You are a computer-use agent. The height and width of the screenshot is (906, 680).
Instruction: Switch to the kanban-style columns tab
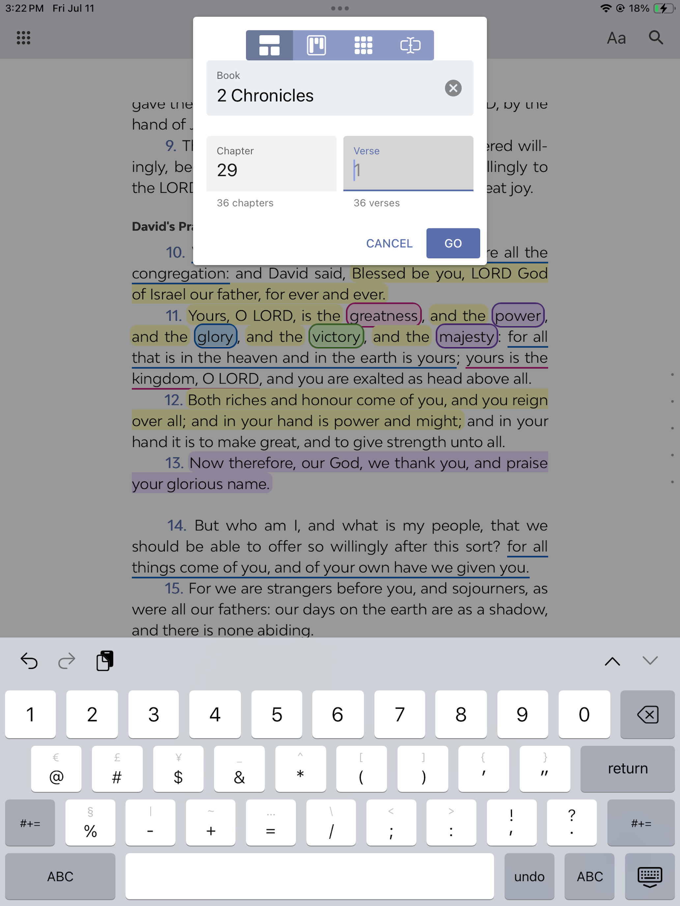(316, 45)
